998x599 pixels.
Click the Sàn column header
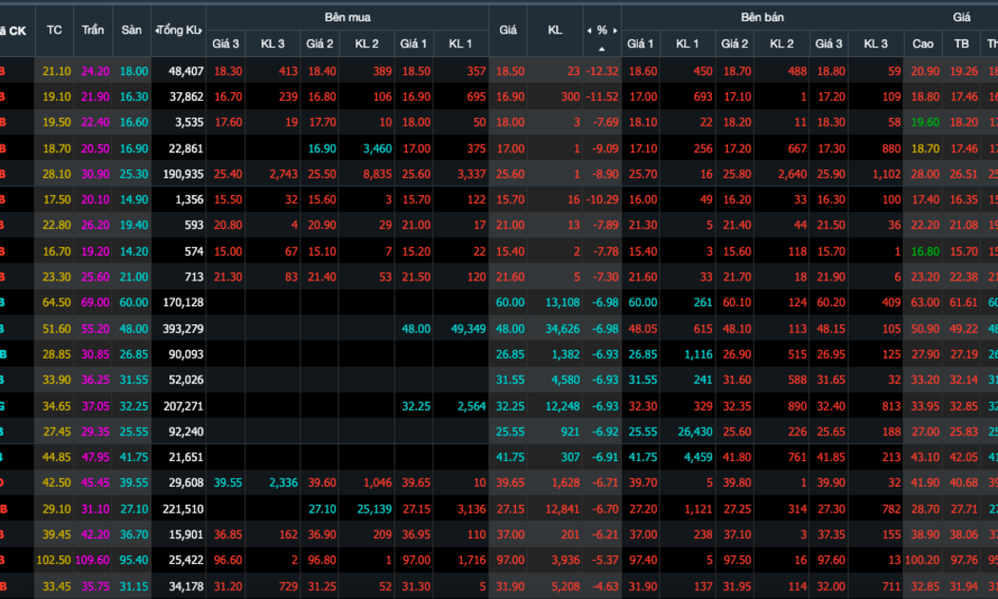131,29
